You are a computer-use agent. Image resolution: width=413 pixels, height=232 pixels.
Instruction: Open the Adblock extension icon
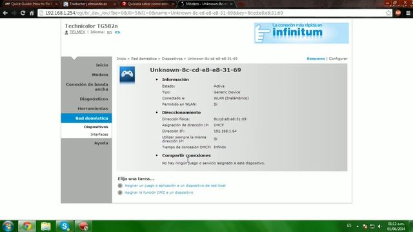(x=398, y=13)
